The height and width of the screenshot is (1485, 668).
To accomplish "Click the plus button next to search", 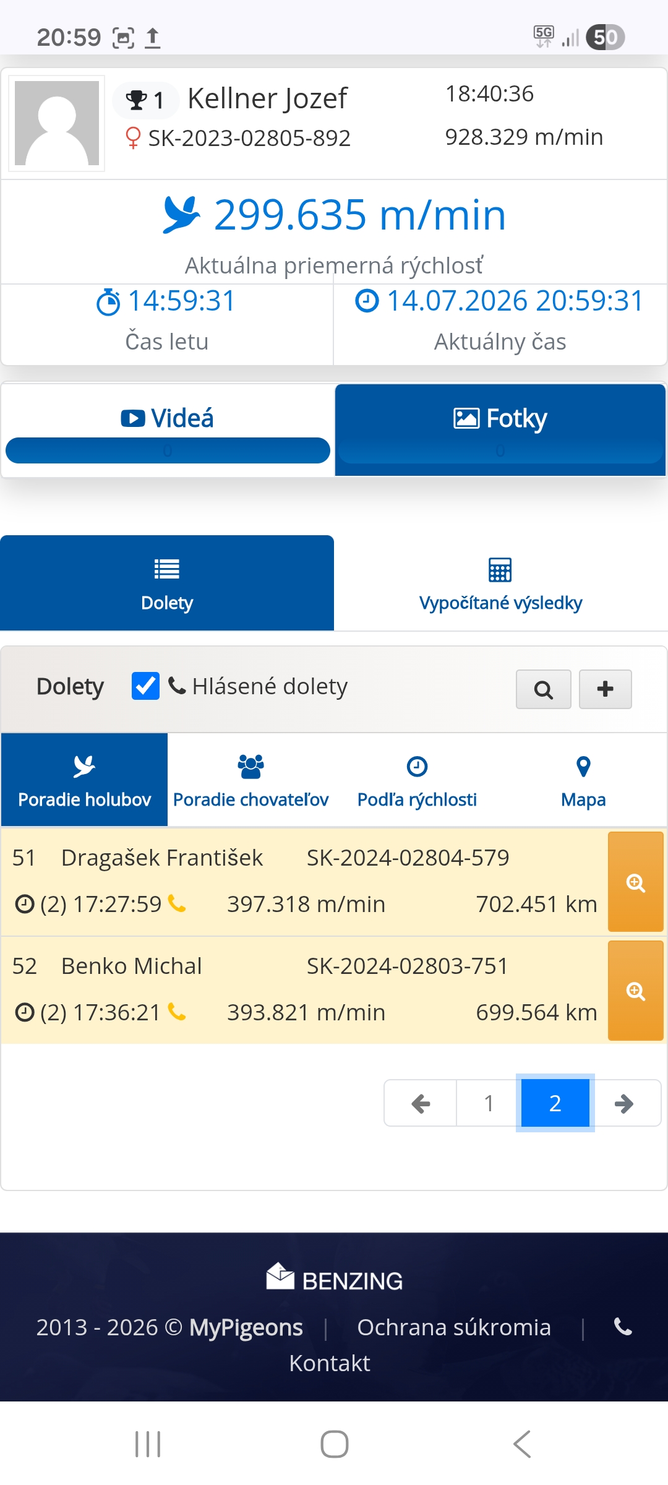I will 605,689.
